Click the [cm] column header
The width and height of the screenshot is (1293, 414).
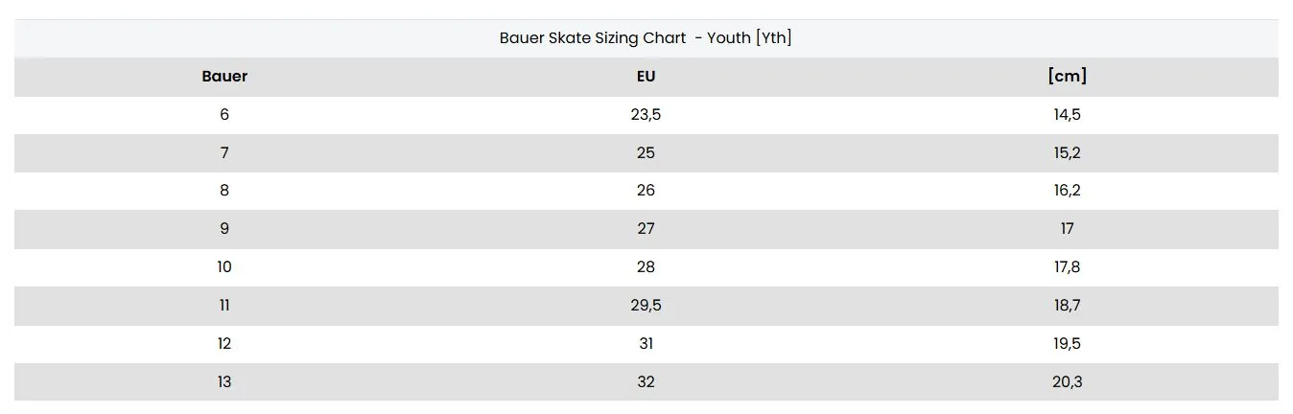coord(1067,77)
